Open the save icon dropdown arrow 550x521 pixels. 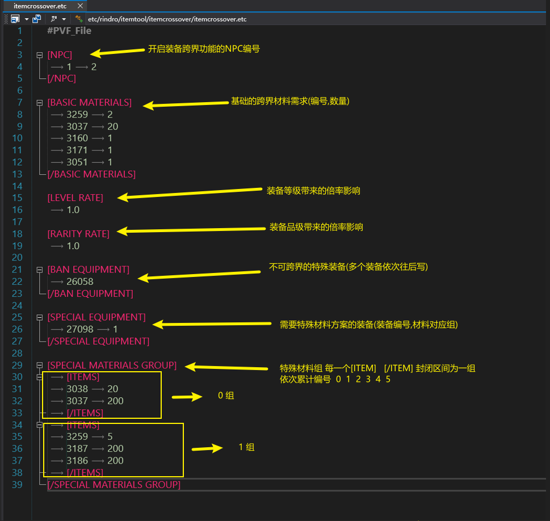click(26, 19)
